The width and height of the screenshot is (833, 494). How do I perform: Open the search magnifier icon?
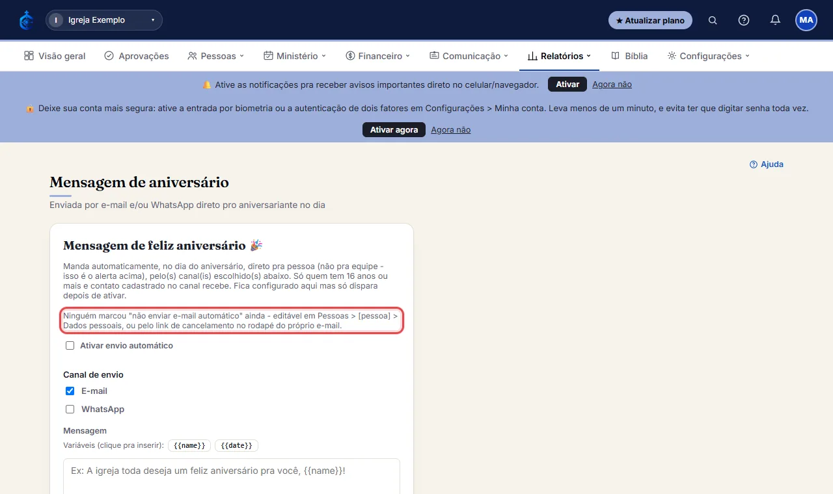[x=713, y=20]
